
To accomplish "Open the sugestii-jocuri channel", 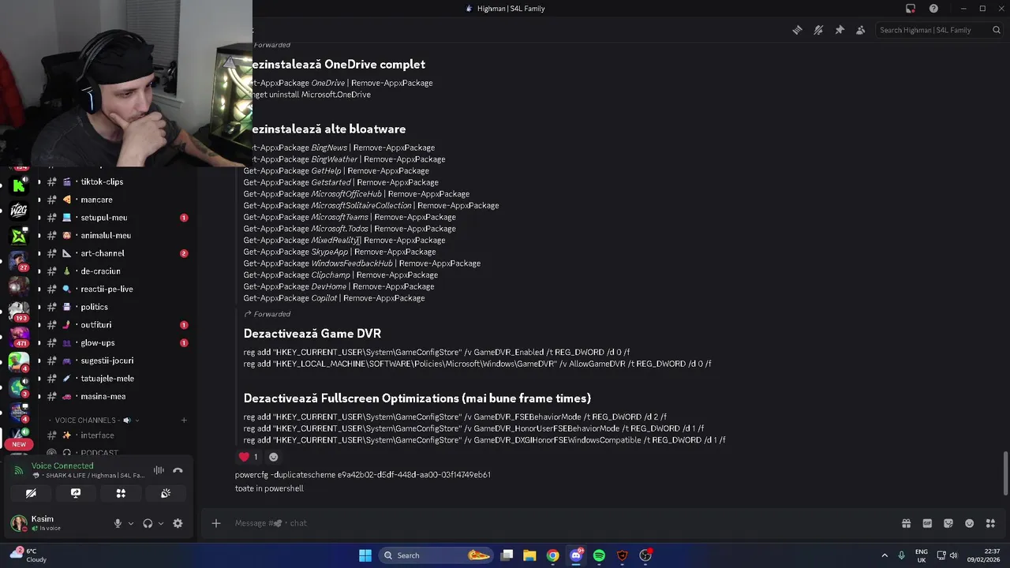I will coord(107,361).
